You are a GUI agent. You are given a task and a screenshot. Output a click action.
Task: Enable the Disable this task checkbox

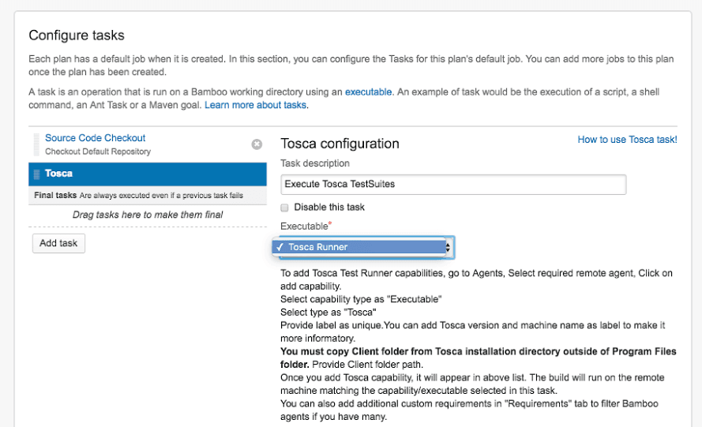click(285, 207)
